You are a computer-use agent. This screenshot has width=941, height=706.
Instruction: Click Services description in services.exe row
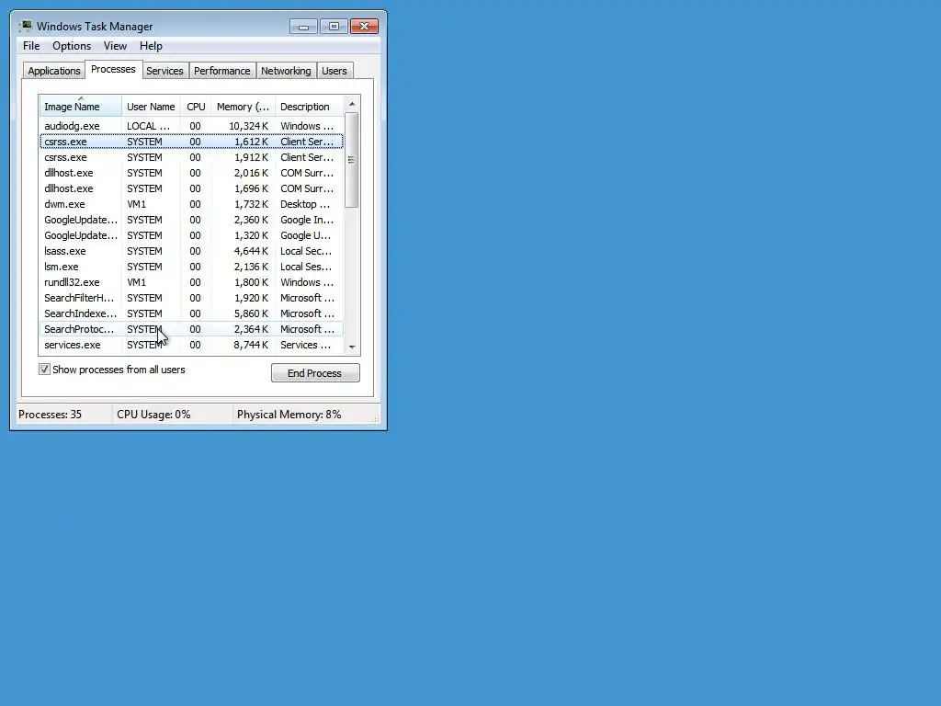[305, 345]
